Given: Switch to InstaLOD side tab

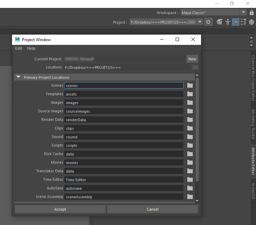Looking at the screenshot, I should 253,191.
